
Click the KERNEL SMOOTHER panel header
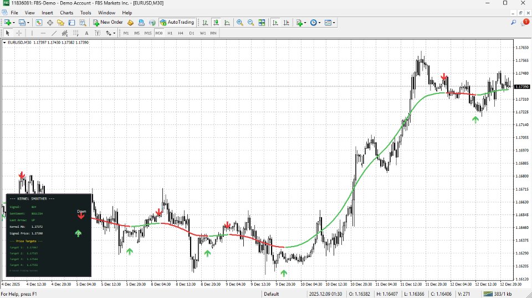[x=32, y=199]
